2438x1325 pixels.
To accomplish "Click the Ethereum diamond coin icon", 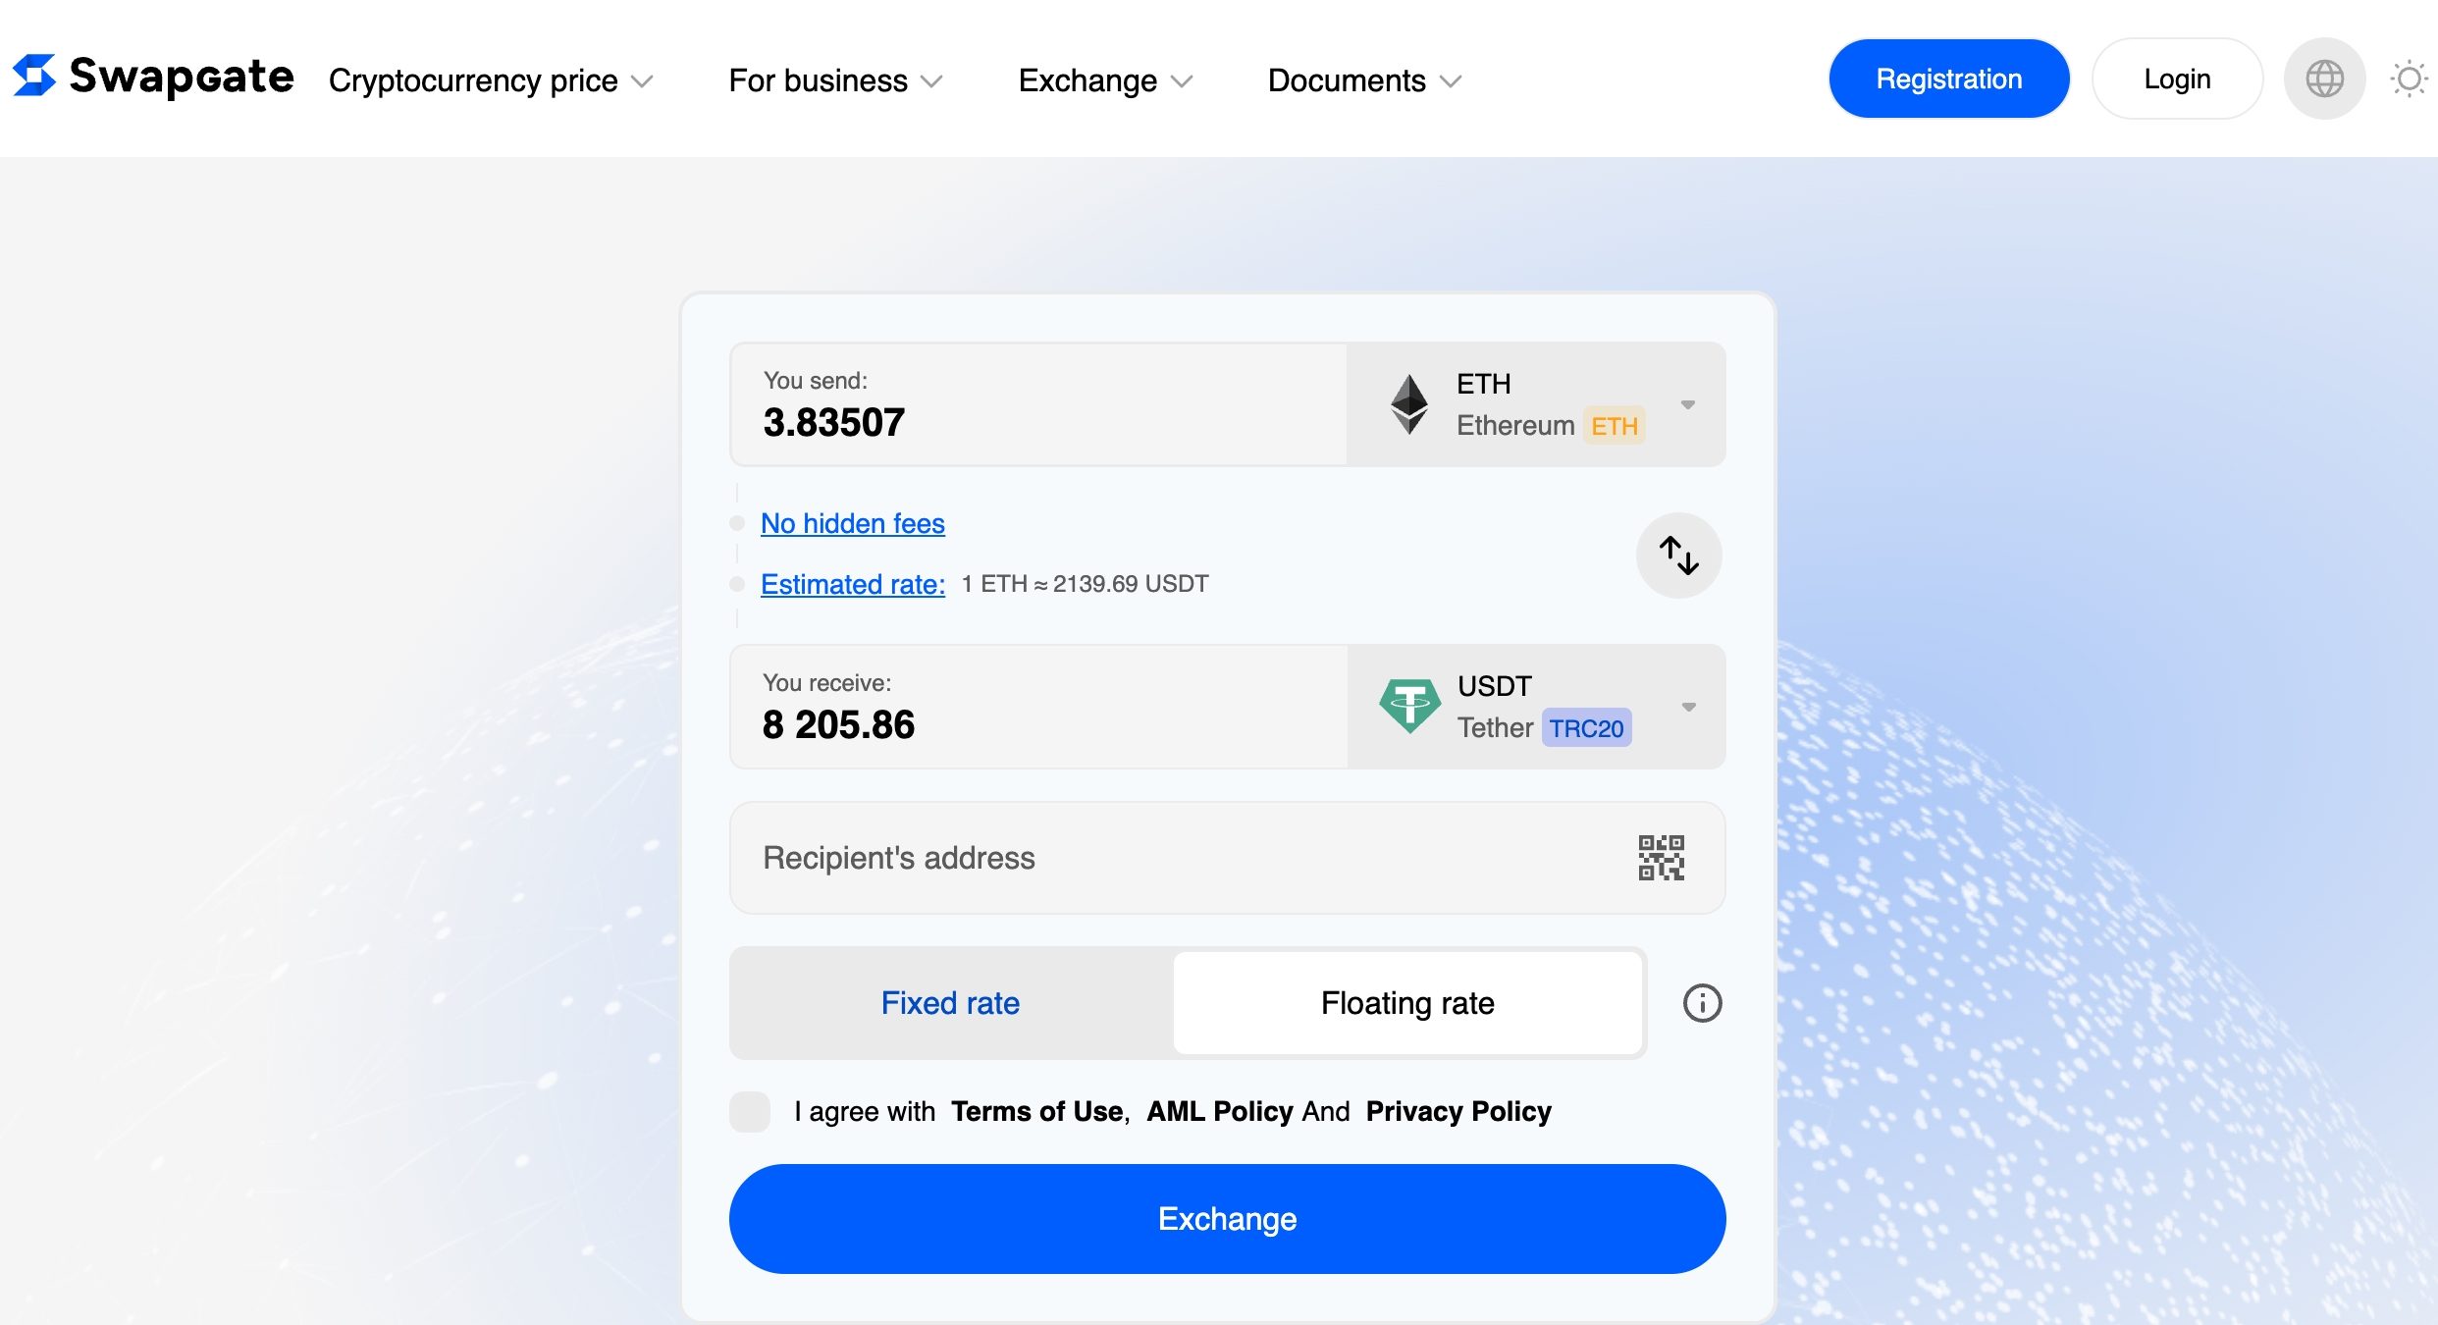I will pyautogui.click(x=1409, y=404).
